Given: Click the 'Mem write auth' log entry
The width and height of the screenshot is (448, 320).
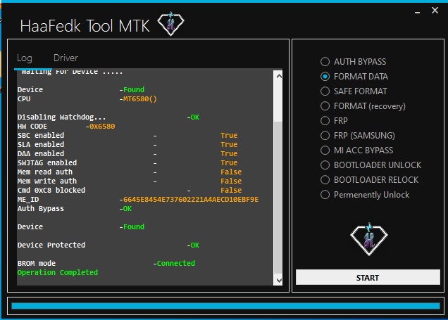Looking at the screenshot, I should (x=47, y=181).
